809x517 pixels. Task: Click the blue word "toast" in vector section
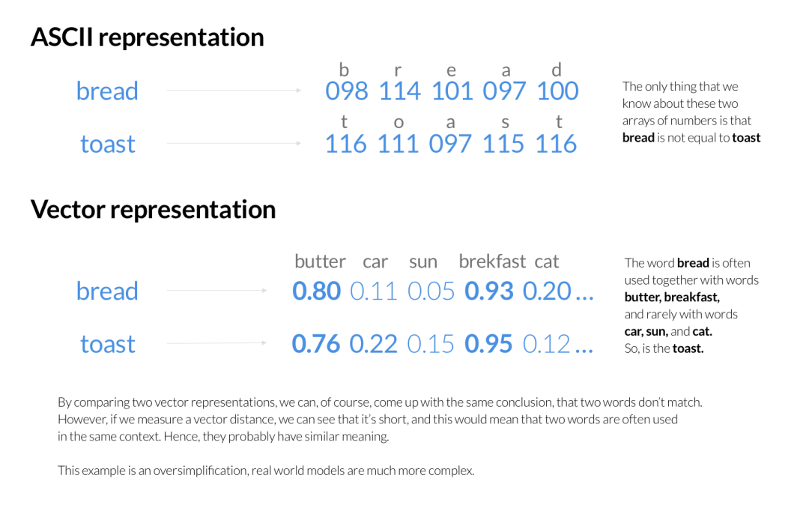[108, 344]
